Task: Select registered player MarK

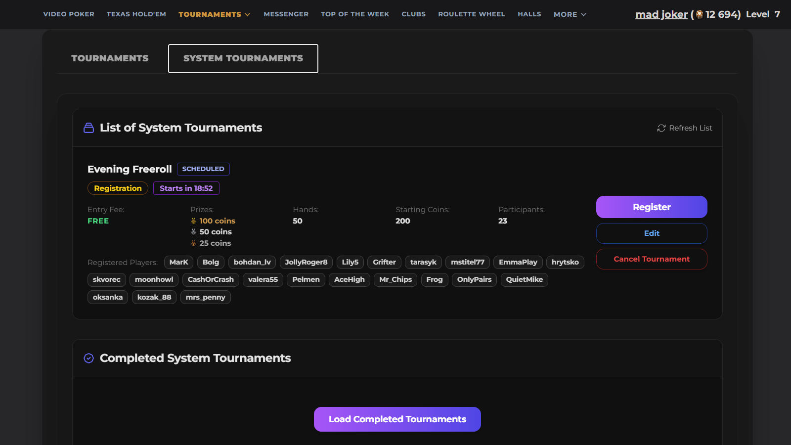Action: click(179, 262)
